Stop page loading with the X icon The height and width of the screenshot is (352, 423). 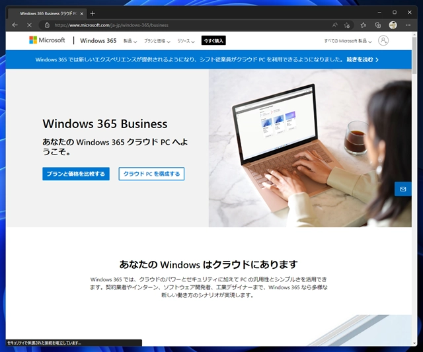(29, 25)
